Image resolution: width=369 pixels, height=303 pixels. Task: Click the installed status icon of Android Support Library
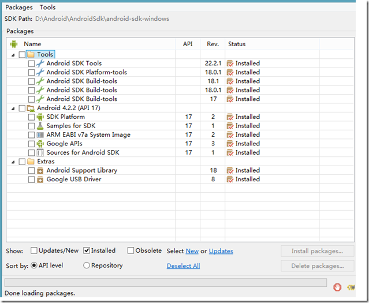230,171
